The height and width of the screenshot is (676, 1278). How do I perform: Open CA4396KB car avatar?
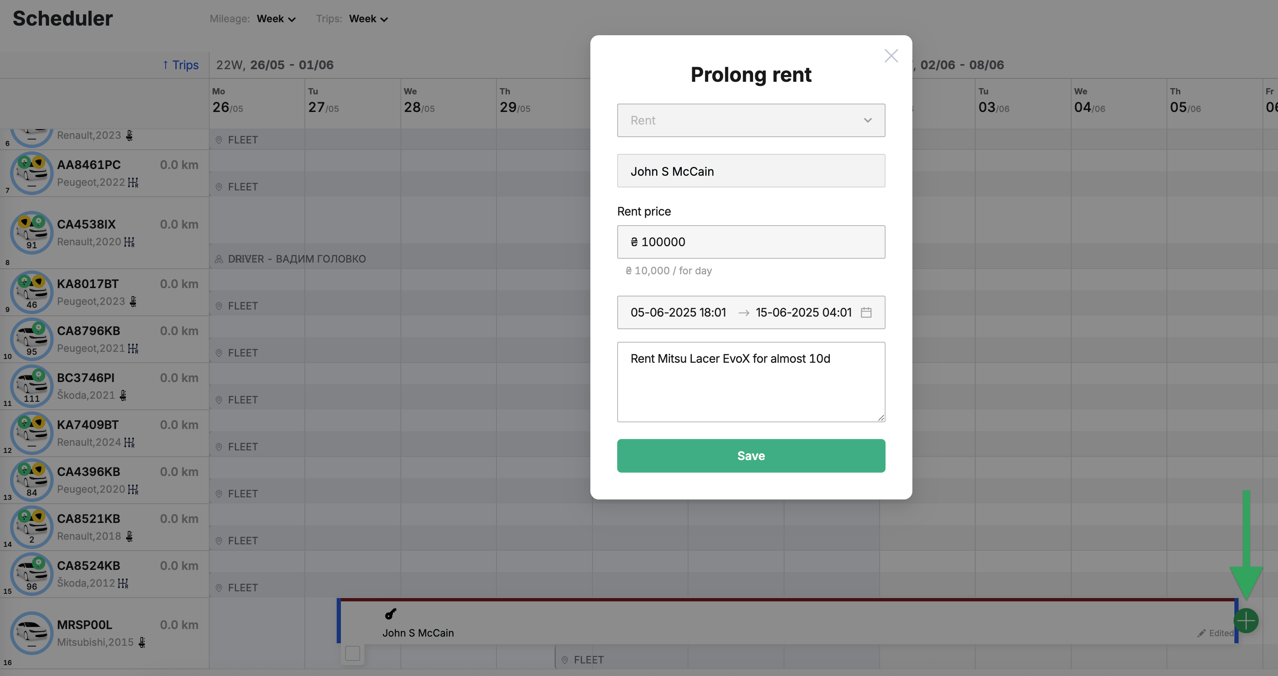pyautogui.click(x=32, y=480)
